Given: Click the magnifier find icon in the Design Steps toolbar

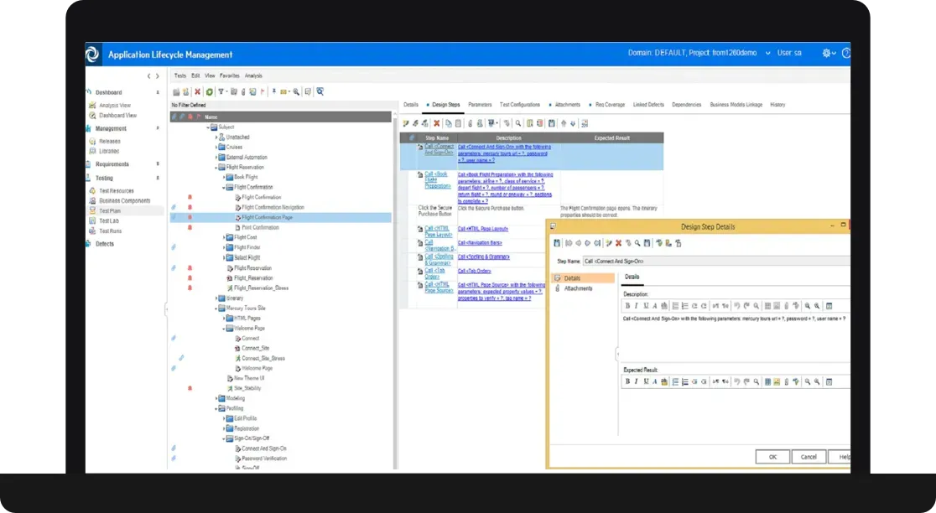Looking at the screenshot, I should [x=518, y=123].
